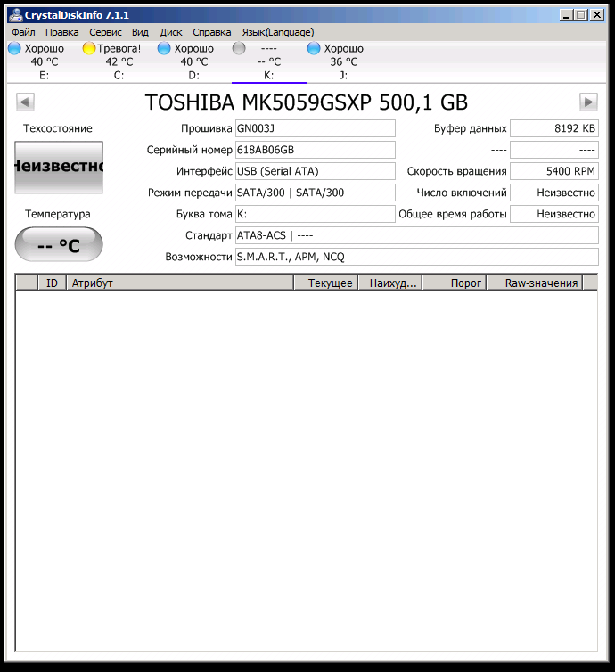Open the Вид menu

[140, 32]
